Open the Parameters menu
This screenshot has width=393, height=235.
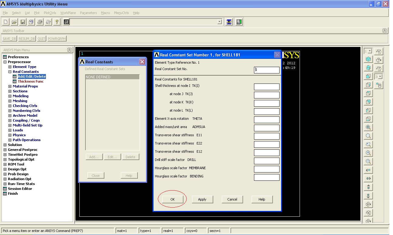88,13
